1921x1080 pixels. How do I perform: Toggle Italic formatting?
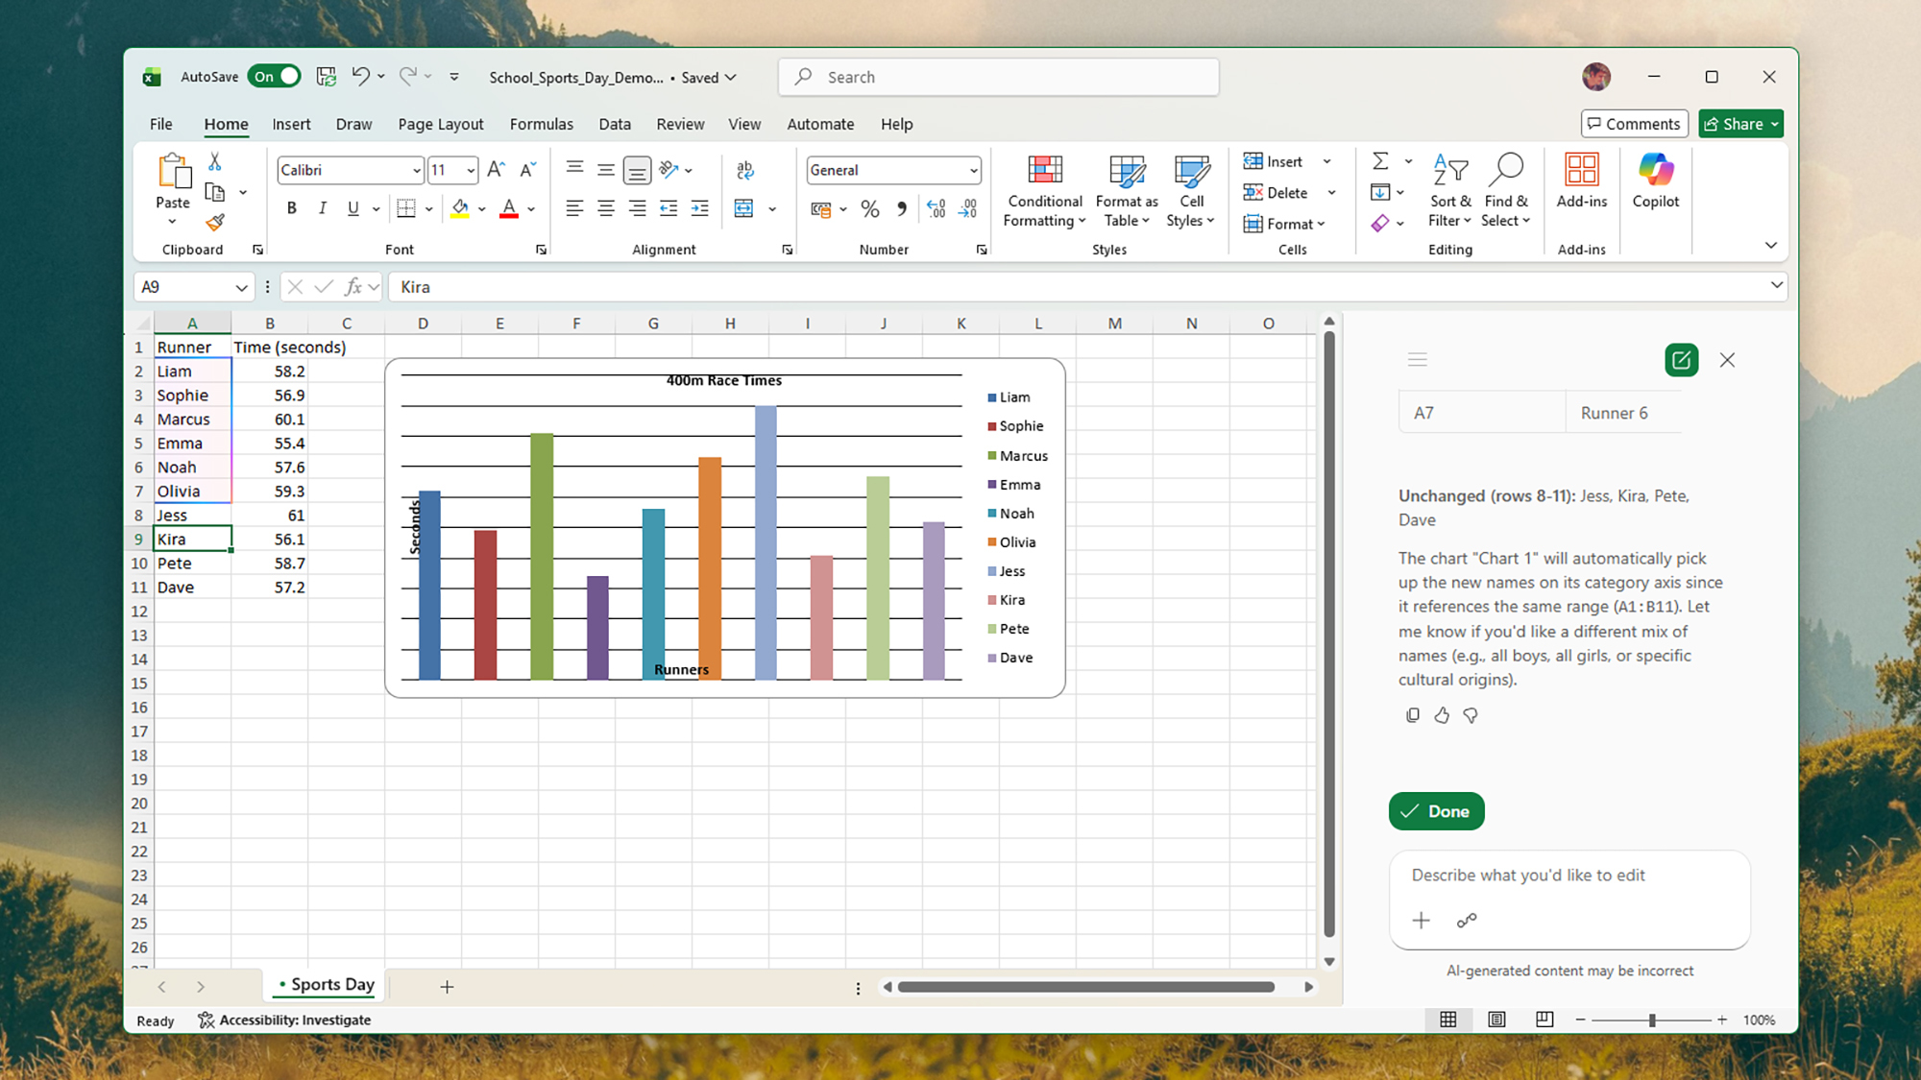click(x=323, y=207)
